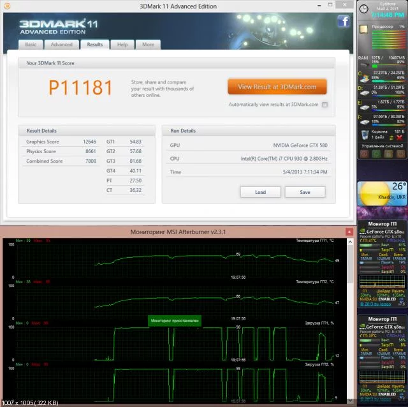Click the yellow arrows icon beside recycle bin
The height and width of the screenshot is (407, 408).
(391, 138)
